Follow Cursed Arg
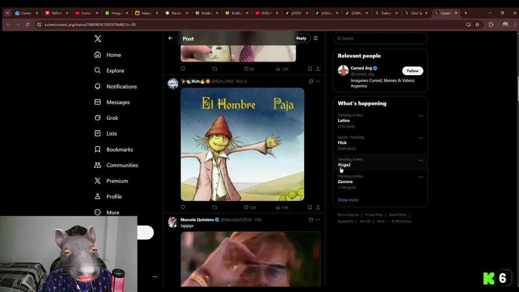Image resolution: width=519 pixels, height=292 pixels. (413, 71)
